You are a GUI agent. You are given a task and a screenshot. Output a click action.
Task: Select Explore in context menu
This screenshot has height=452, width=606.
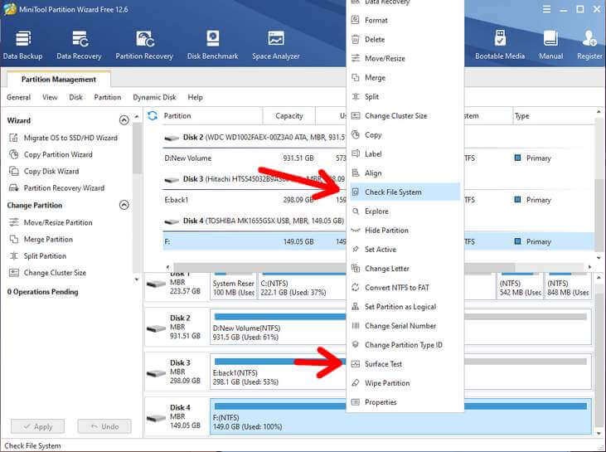(405, 211)
